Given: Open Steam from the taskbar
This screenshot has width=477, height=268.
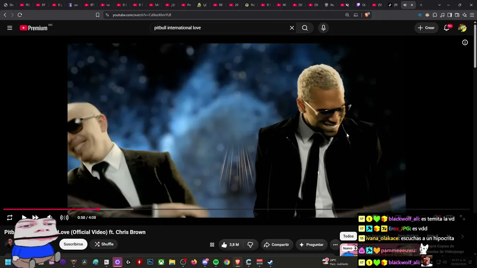Looking at the screenshot, I should (x=271, y=262).
